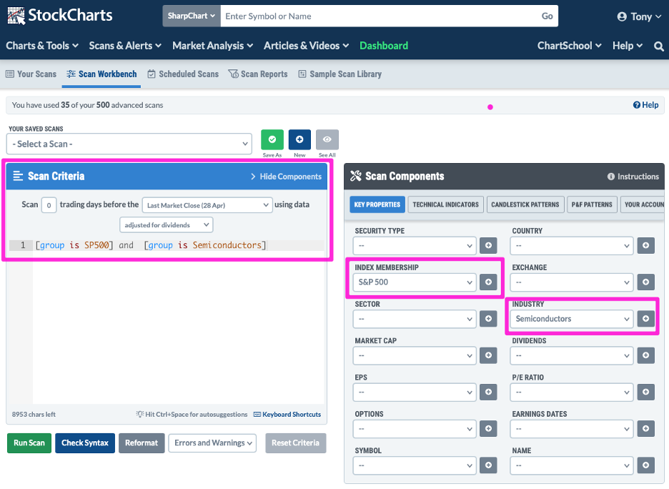
Task: Select Technical Indicators tab
Action: point(446,204)
